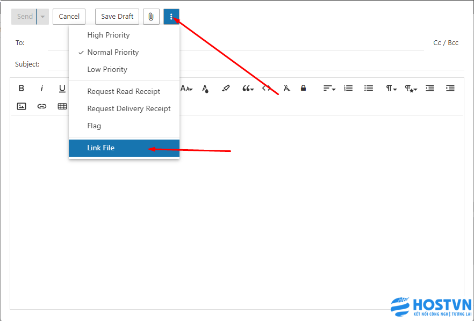Click the insert link icon

tap(42, 106)
